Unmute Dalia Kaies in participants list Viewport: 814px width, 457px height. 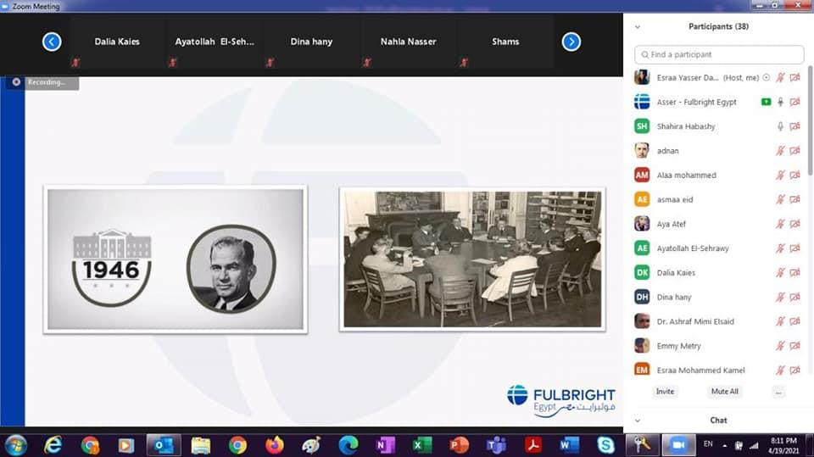[780, 273]
